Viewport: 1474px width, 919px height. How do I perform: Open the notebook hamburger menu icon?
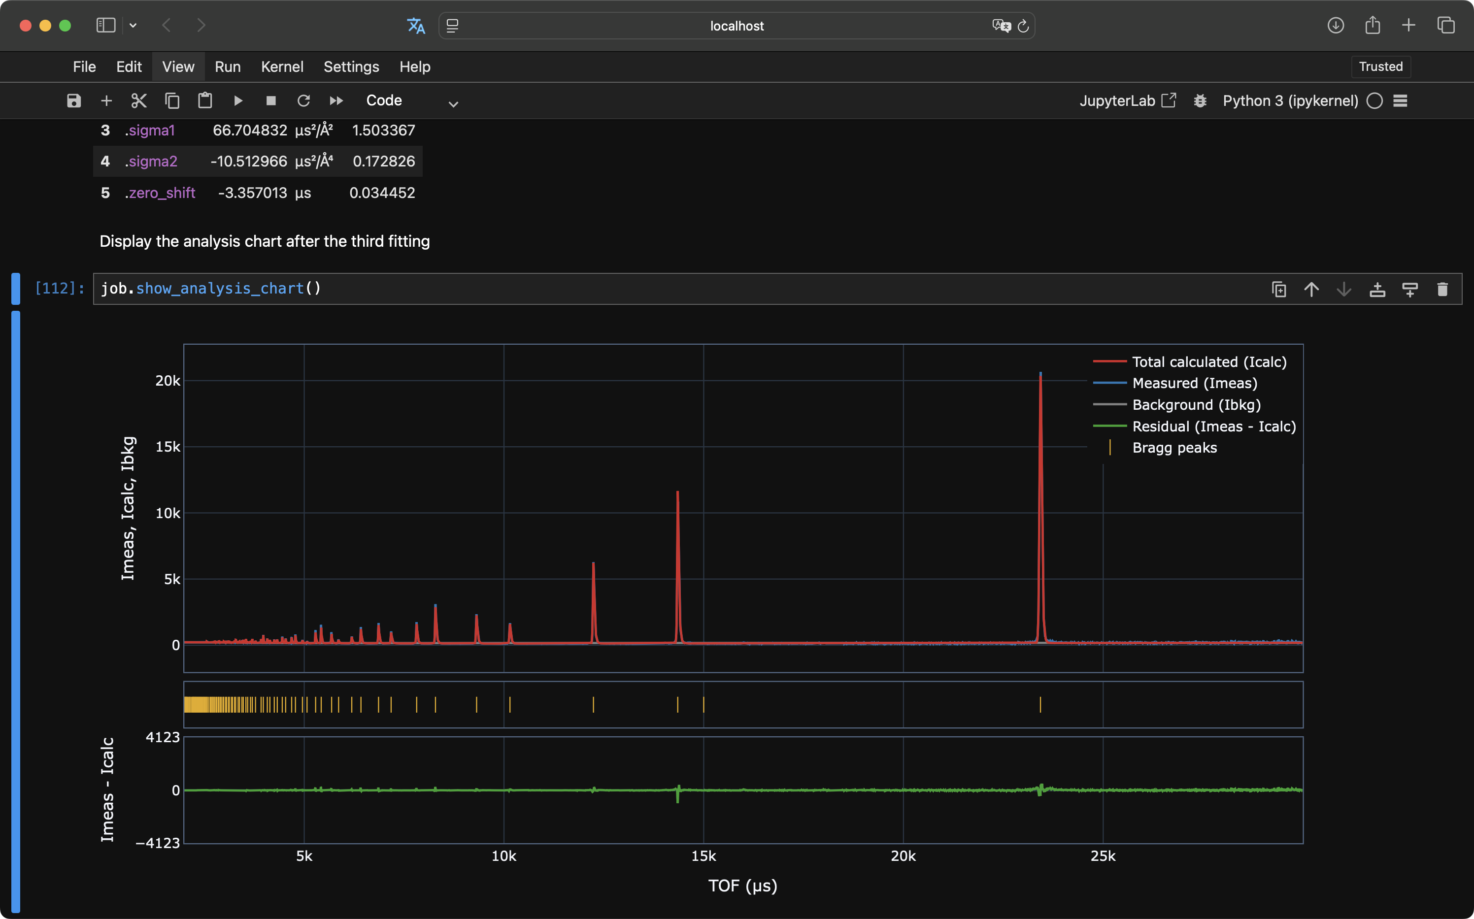click(x=1400, y=101)
